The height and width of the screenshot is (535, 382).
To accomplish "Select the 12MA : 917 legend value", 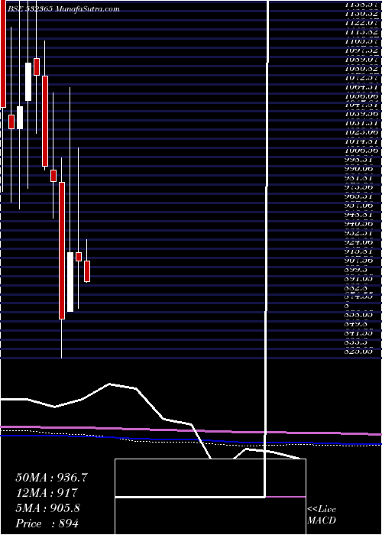I will pos(47,493).
